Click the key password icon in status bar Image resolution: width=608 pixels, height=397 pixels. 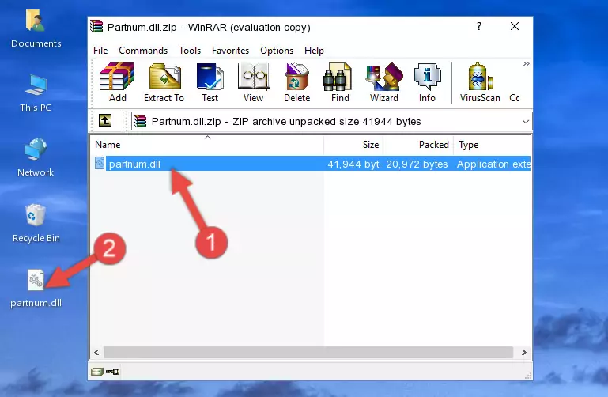(112, 372)
